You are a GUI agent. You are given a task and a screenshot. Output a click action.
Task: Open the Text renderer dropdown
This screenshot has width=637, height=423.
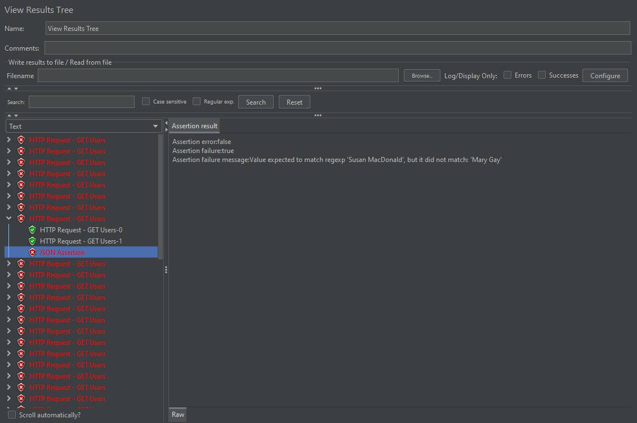(x=84, y=126)
